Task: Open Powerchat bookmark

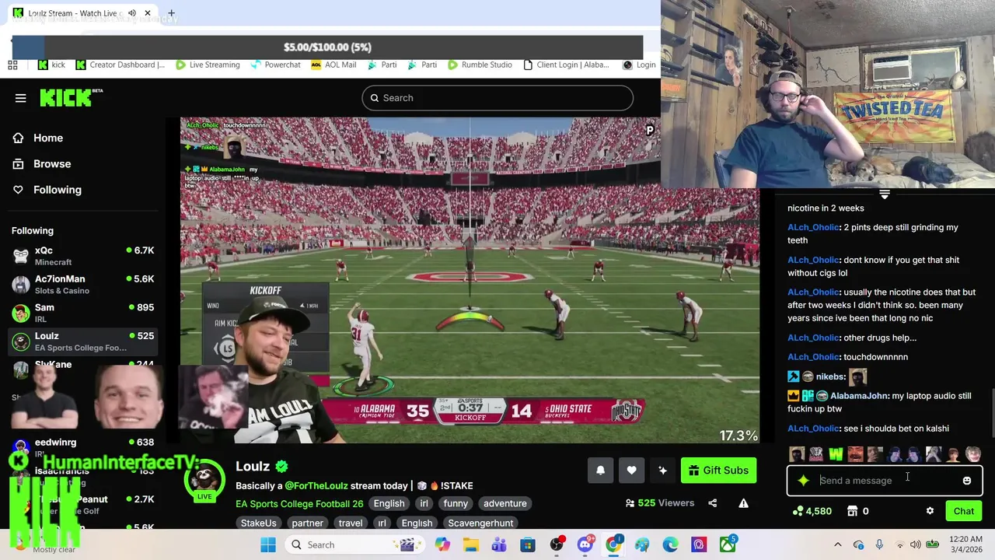Action: (275, 65)
